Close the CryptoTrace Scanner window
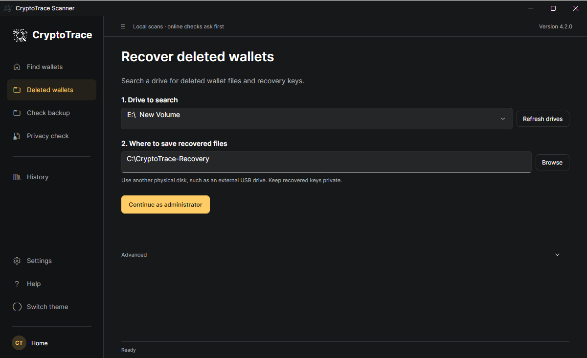This screenshot has width=587, height=358. click(576, 8)
